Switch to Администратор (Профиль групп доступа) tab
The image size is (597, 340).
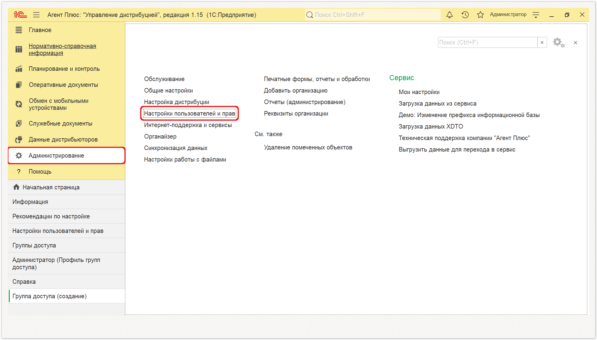coord(67,263)
